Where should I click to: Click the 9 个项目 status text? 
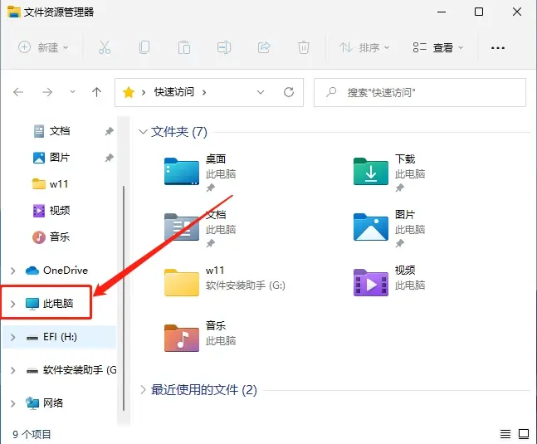(32, 434)
